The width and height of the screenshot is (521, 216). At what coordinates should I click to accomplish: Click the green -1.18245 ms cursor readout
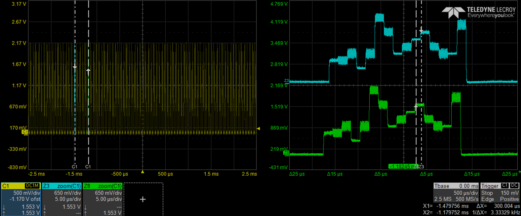404,167
